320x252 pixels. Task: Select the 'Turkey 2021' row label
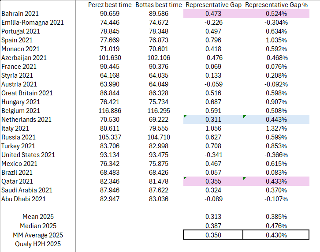pyautogui.click(x=19, y=146)
